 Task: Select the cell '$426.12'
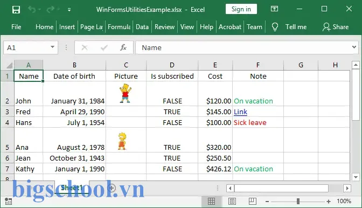point(215,169)
